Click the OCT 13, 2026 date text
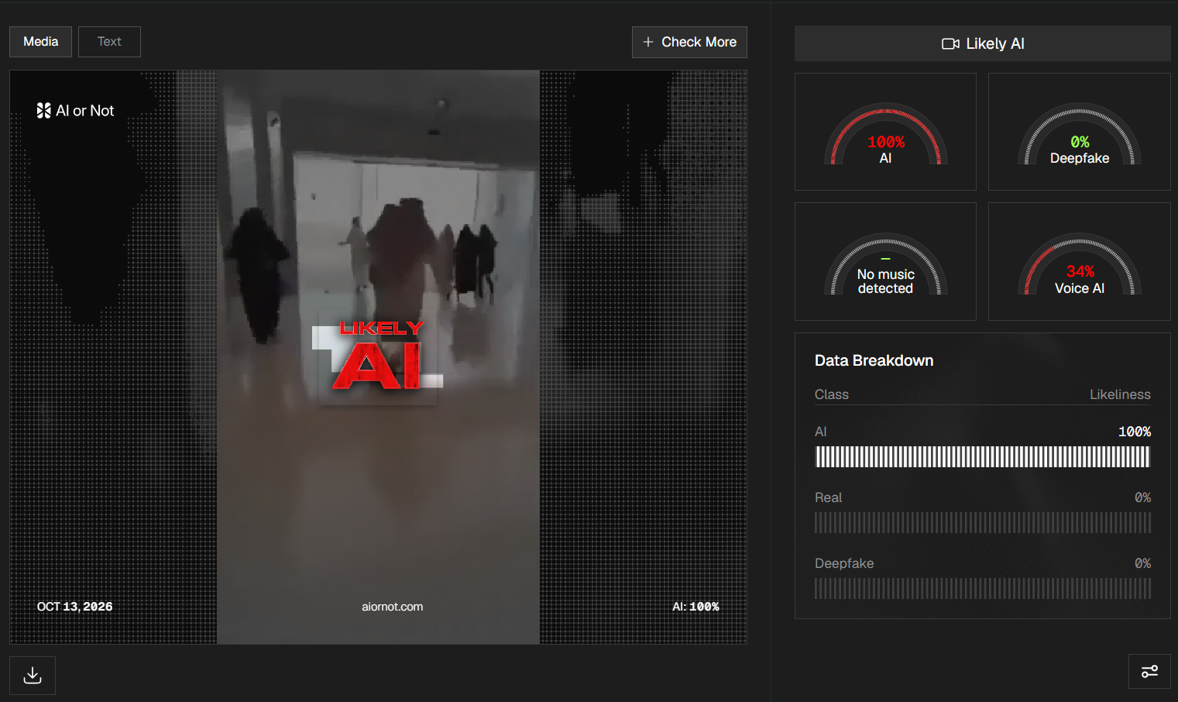1178x702 pixels. [74, 607]
